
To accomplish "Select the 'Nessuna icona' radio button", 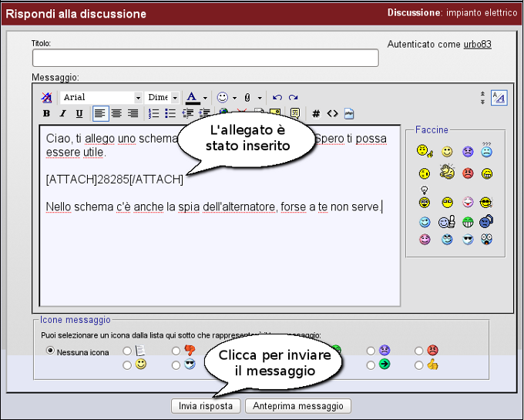I will click(x=51, y=351).
